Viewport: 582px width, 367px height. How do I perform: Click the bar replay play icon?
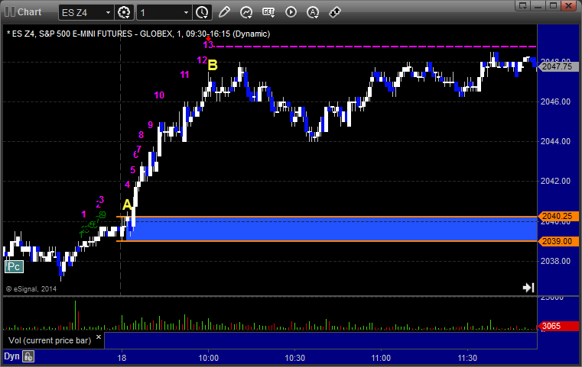click(291, 12)
